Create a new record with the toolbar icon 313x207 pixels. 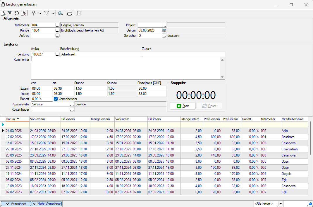3,13
